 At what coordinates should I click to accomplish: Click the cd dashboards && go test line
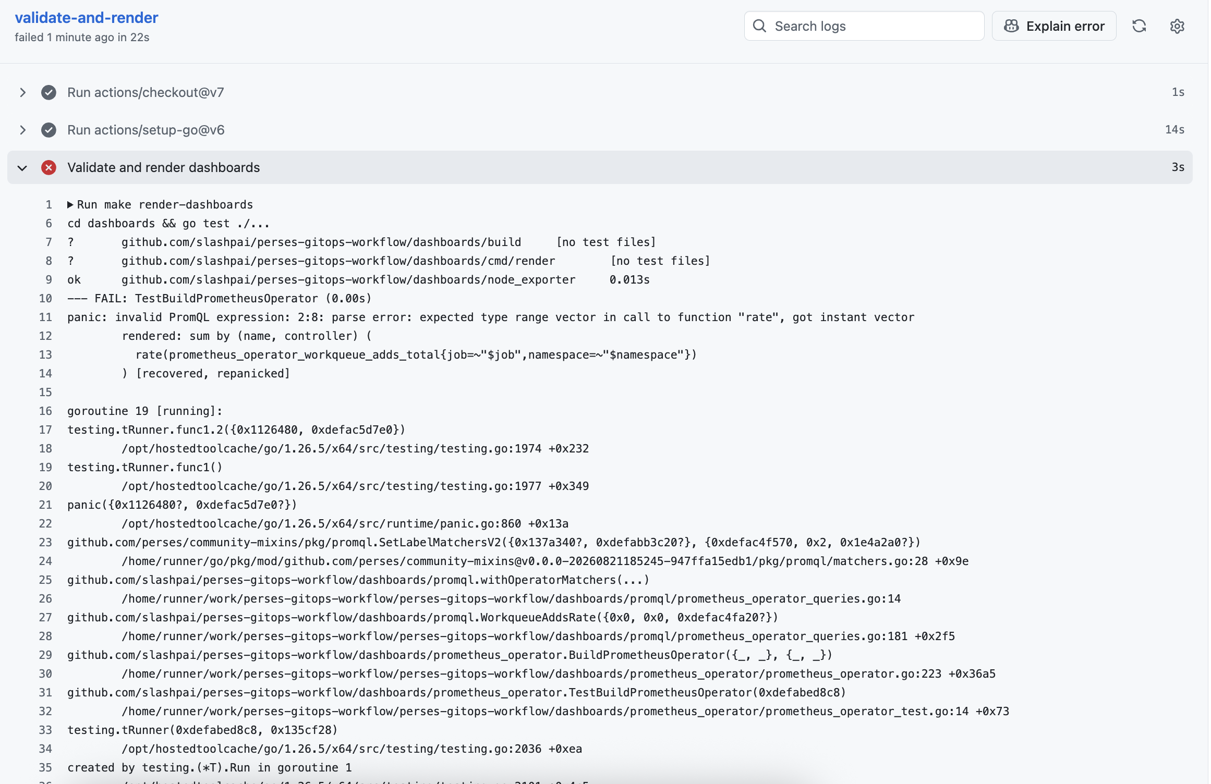pyautogui.click(x=168, y=224)
